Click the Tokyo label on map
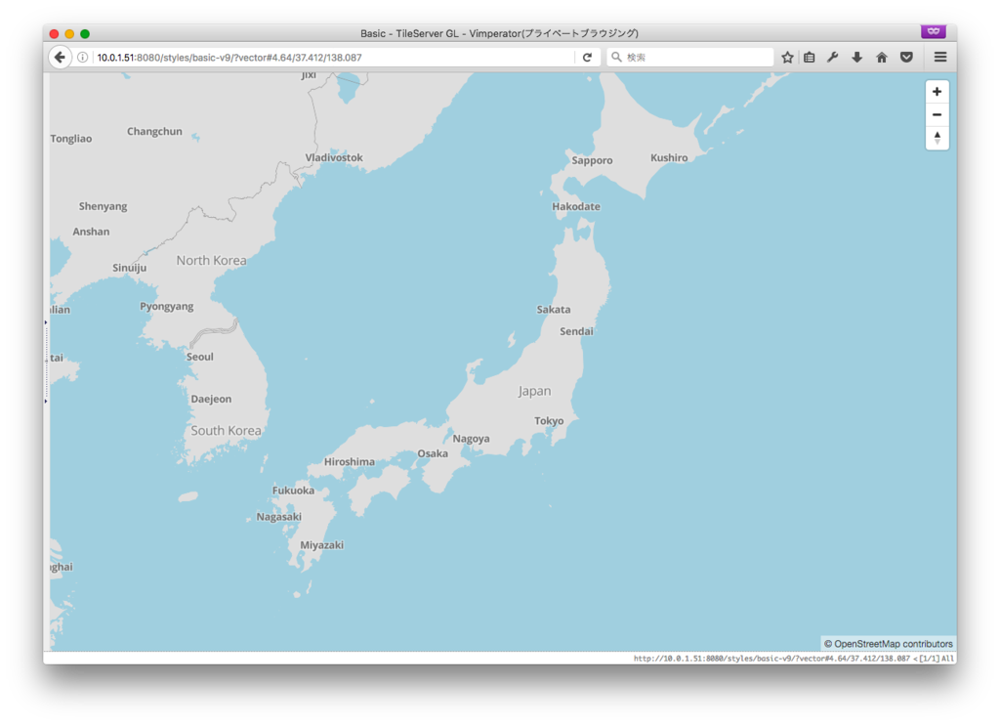 pos(549,421)
